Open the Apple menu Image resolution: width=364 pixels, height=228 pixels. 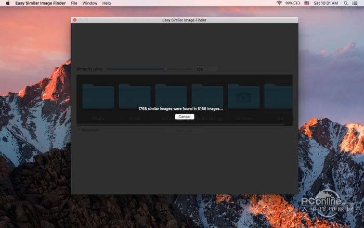click(8, 3)
